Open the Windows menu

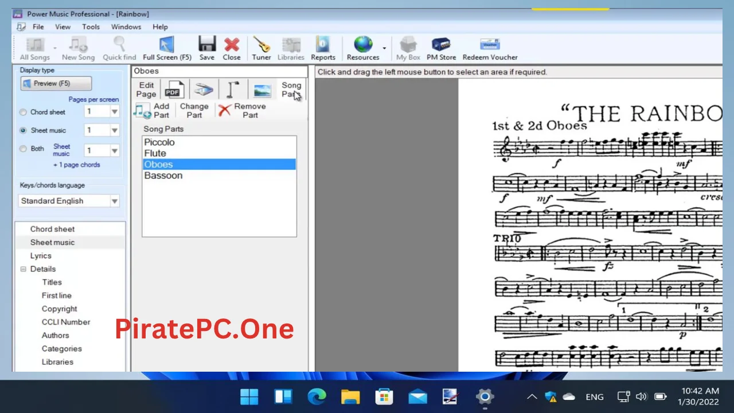pos(126,27)
